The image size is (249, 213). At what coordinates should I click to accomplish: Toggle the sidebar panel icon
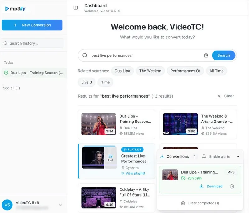tap(76, 7)
